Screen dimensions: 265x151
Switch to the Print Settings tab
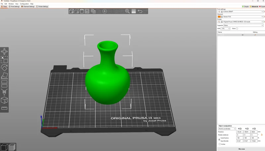tap(14, 7)
